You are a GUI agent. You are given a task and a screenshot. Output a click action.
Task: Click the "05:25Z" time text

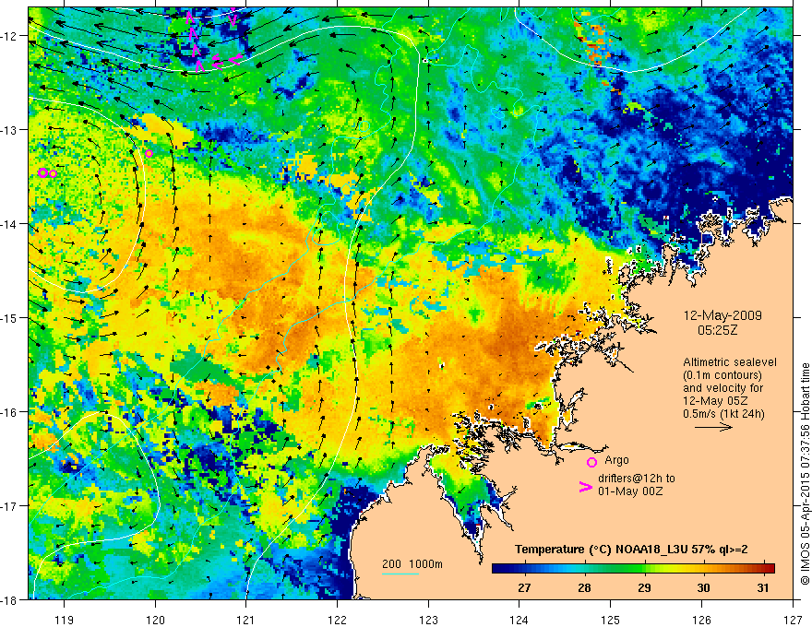point(717,330)
